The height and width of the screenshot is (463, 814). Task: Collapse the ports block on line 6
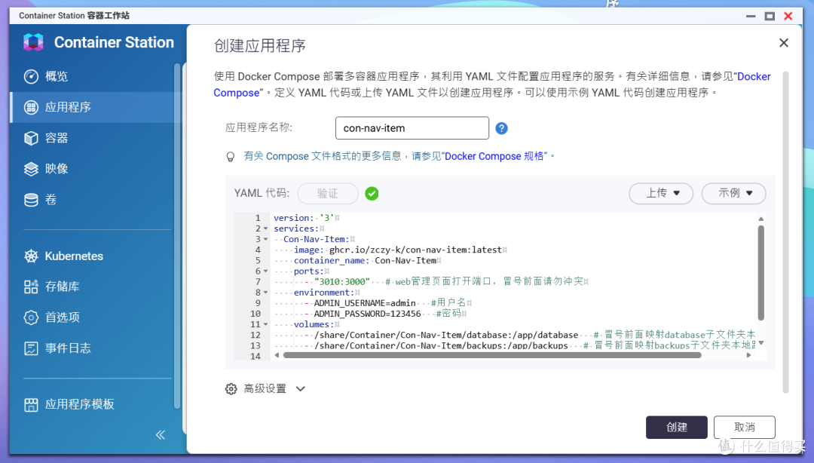(x=266, y=271)
